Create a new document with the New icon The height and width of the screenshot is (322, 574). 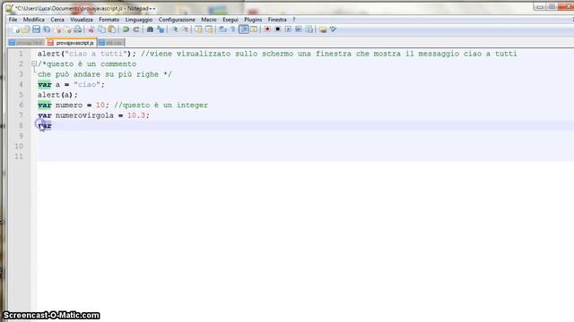click(x=15, y=30)
